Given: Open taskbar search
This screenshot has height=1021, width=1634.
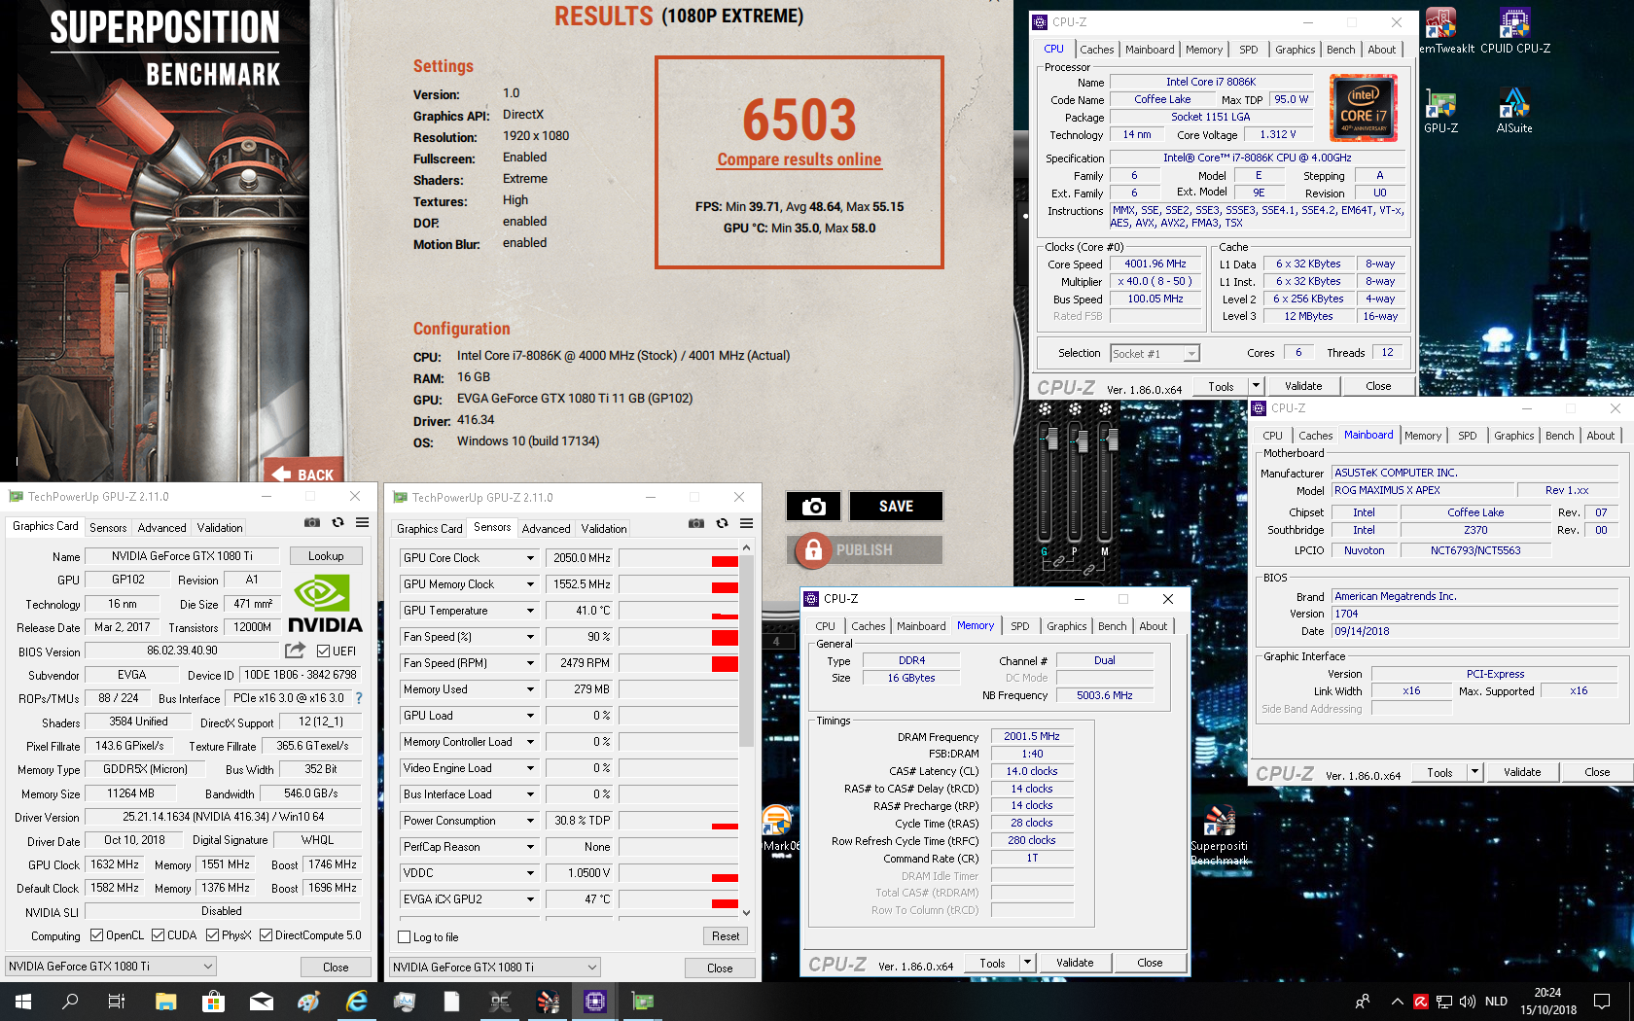Looking at the screenshot, I should click(x=70, y=1001).
